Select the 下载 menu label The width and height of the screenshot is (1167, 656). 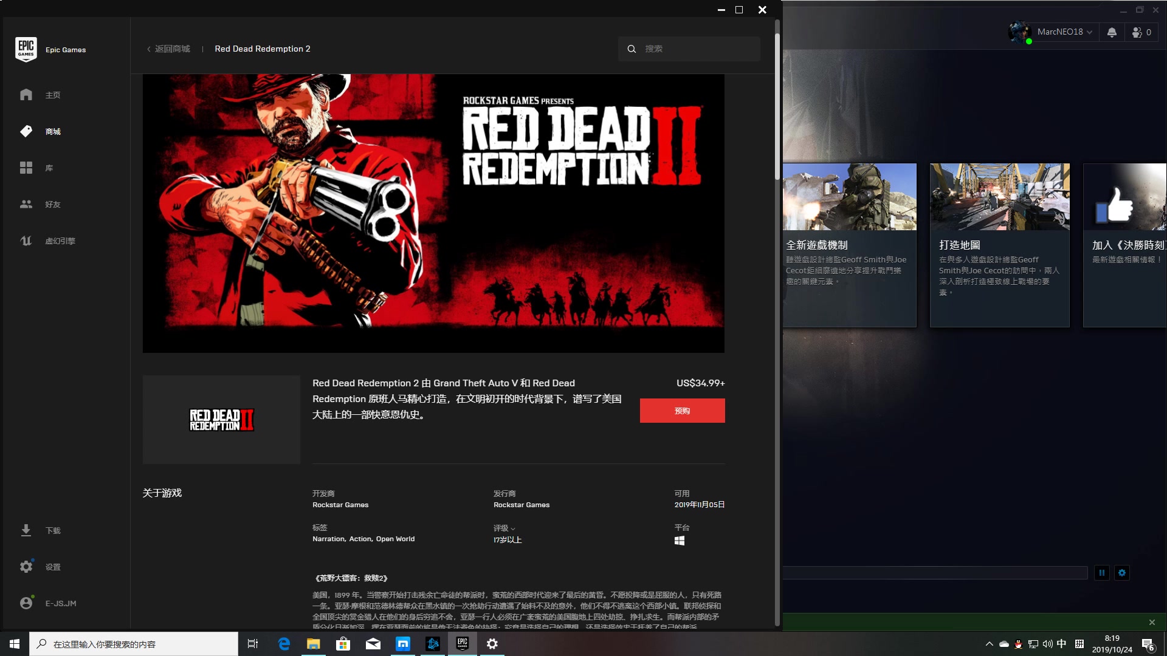pos(53,531)
